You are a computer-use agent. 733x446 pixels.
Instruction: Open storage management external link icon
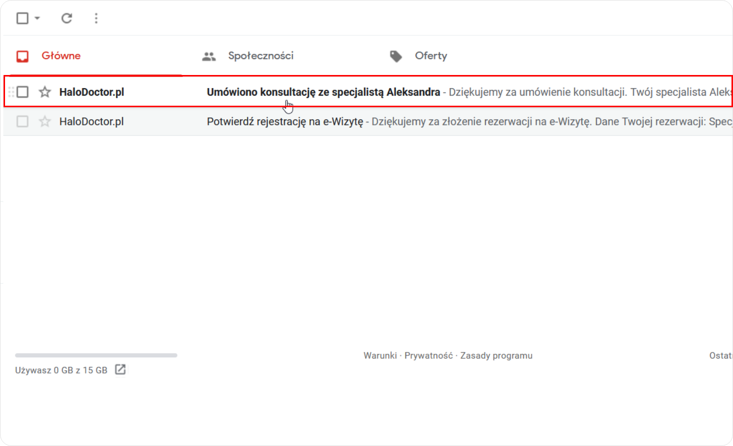pyautogui.click(x=120, y=369)
